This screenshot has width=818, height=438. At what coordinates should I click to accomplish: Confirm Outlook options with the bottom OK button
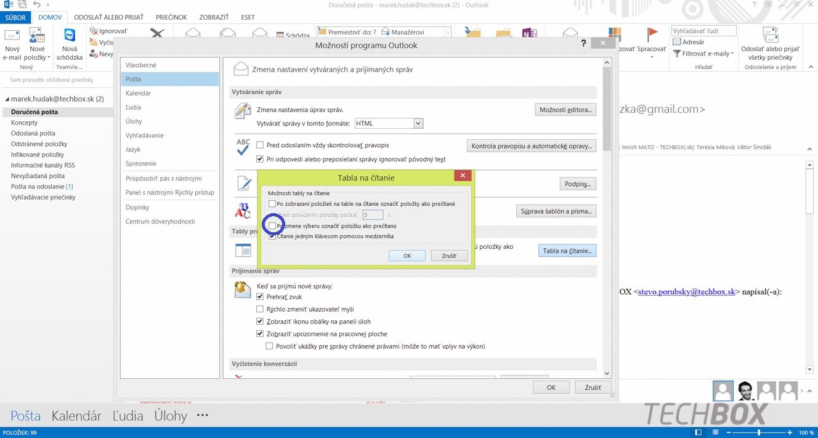pyautogui.click(x=551, y=387)
